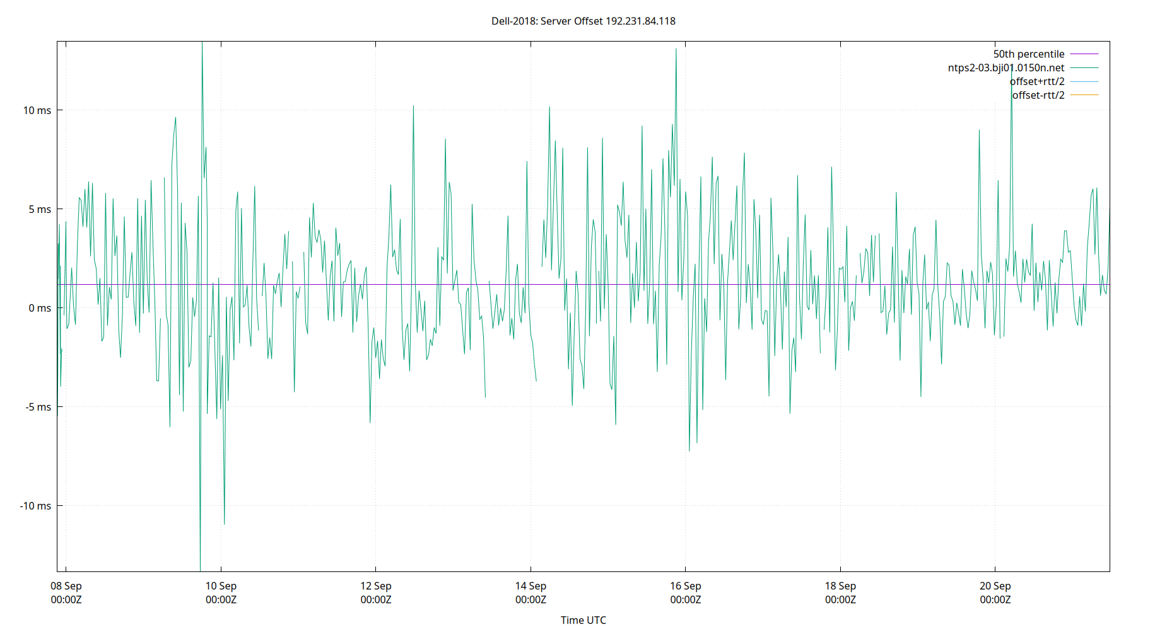Click the '10 ms' y-axis label

(37, 110)
